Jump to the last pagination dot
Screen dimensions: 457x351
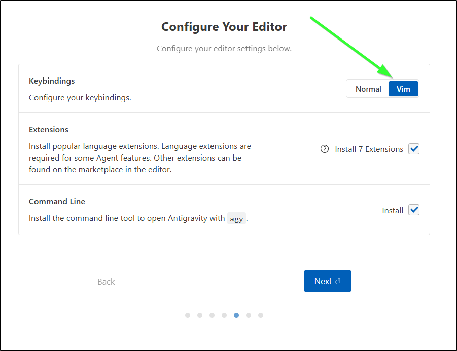point(261,315)
